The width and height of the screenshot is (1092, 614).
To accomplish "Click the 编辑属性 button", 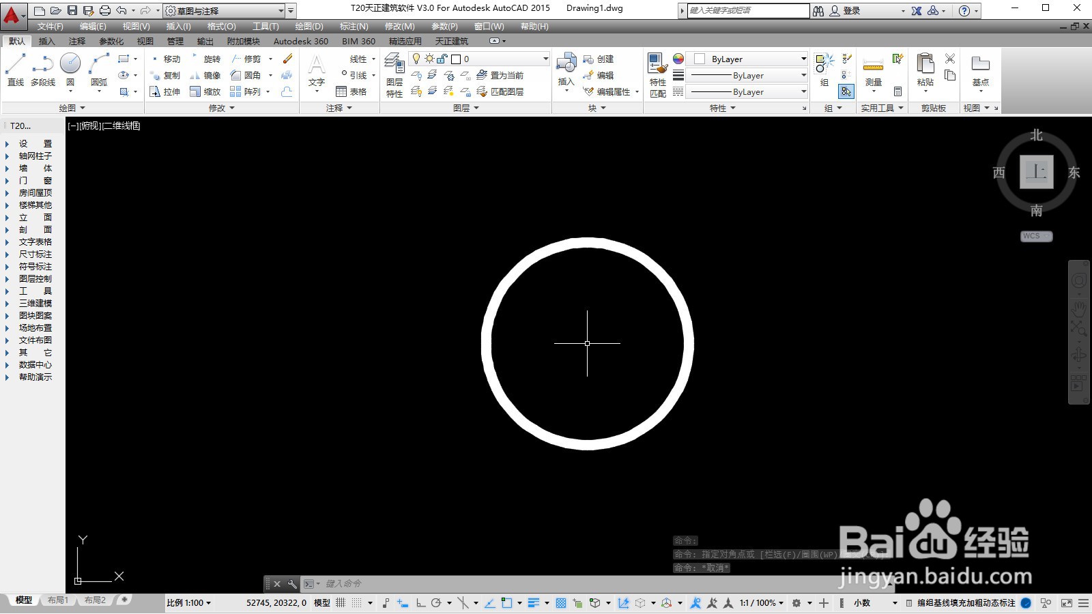I will (607, 92).
